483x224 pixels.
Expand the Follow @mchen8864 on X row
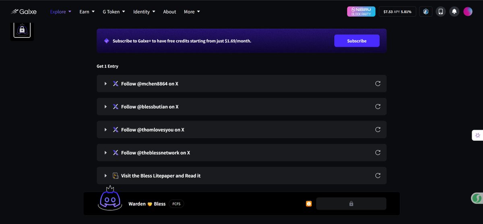click(x=242, y=84)
